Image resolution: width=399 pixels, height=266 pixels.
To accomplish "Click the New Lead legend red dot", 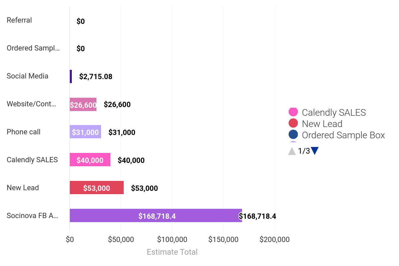I will pos(293,123).
